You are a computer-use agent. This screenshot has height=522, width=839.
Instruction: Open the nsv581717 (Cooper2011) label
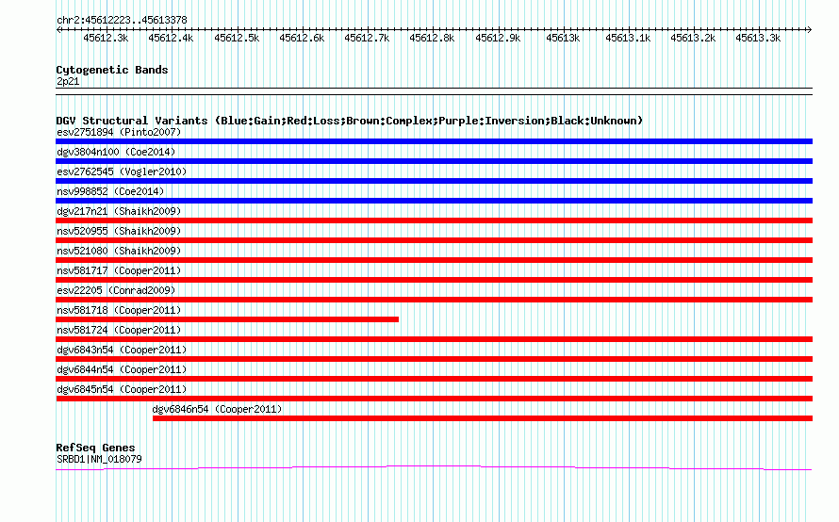119,270
